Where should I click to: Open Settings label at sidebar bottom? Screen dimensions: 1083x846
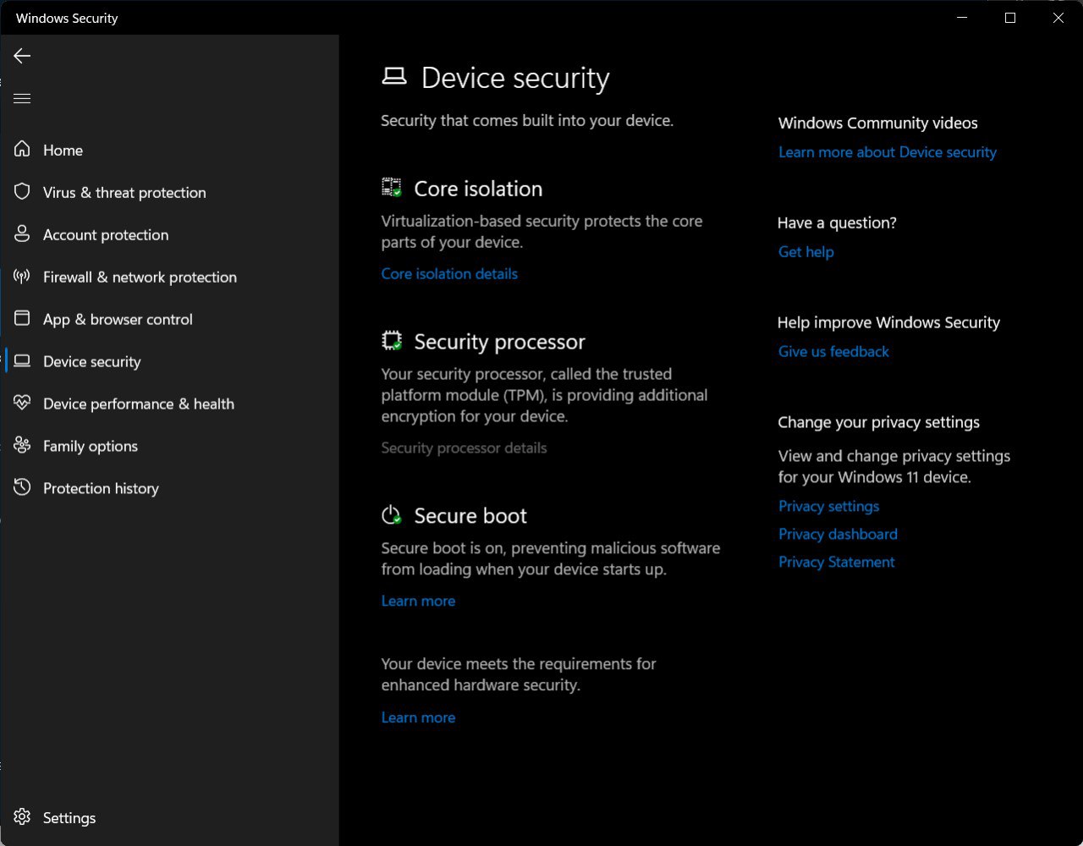tap(69, 818)
